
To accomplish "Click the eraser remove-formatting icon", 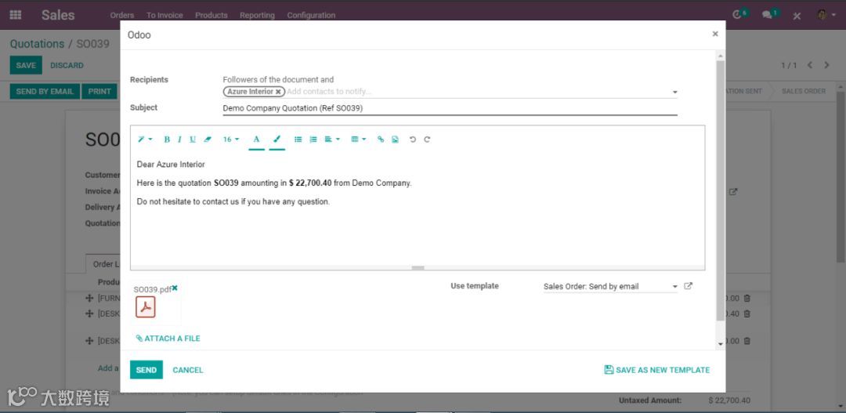I will [208, 139].
